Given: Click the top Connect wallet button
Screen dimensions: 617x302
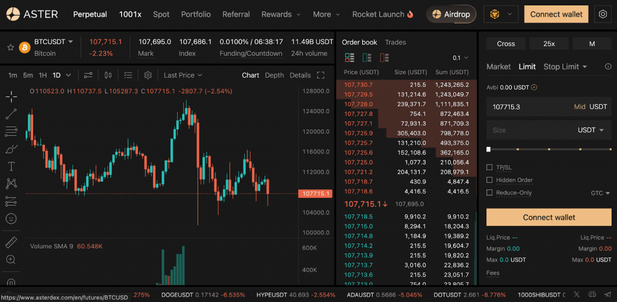Looking at the screenshot, I should click(556, 14).
